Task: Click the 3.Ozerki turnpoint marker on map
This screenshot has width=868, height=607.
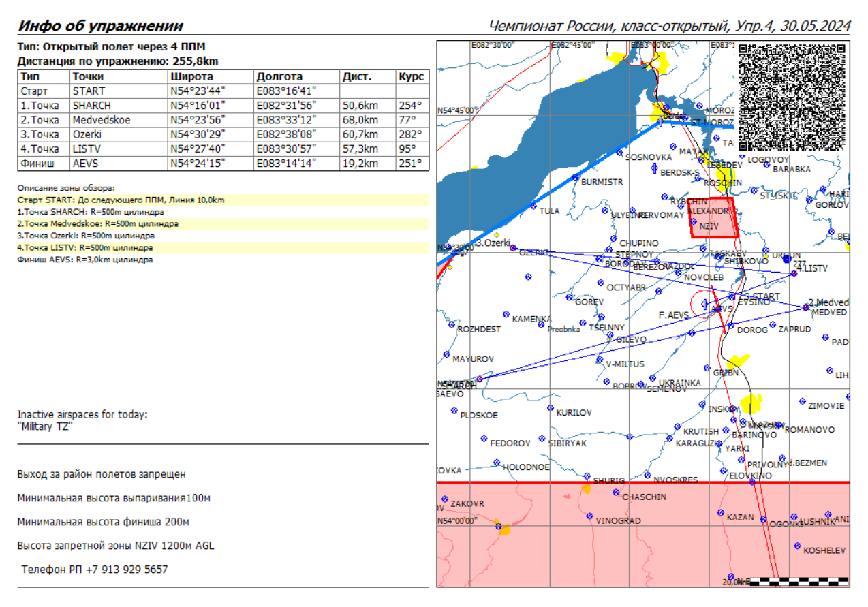Action: (513, 248)
